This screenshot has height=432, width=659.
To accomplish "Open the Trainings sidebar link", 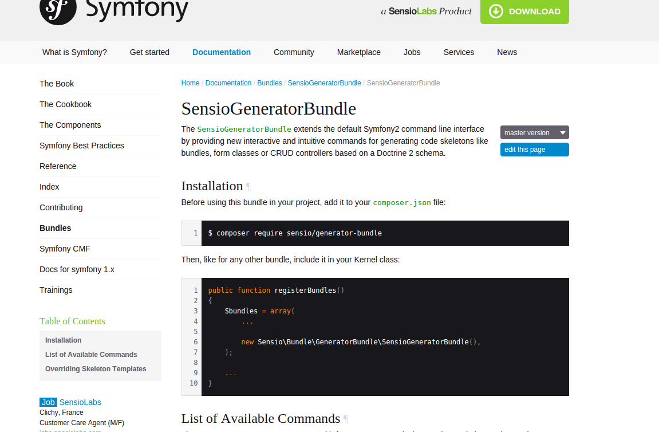I will [x=56, y=290].
